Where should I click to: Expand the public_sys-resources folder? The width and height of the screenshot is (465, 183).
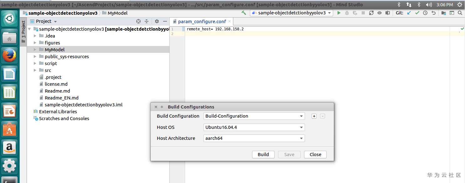coord(35,57)
